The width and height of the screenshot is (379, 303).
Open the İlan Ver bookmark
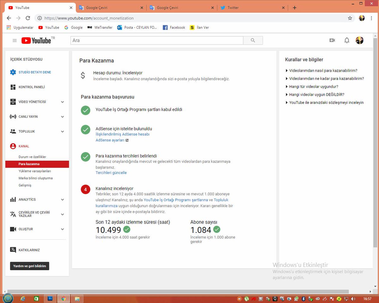pyautogui.click(x=199, y=27)
